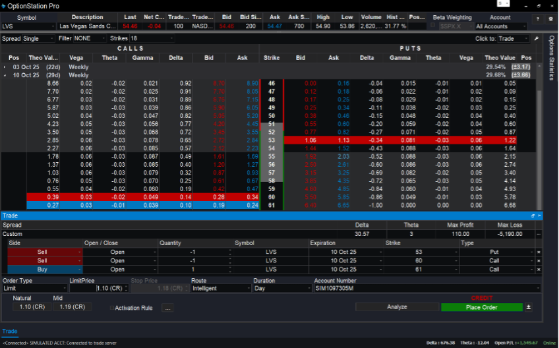Expand the 03 Oct 25 expiration row
This screenshot has width=559, height=348.
[x=5, y=67]
